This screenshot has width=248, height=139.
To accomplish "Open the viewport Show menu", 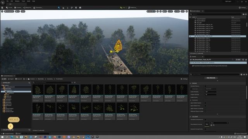I will pos(23,11).
